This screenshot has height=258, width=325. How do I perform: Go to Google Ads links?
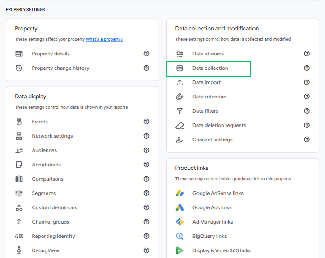(x=212, y=207)
